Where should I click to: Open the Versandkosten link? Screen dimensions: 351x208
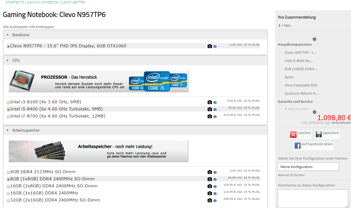click(341, 123)
